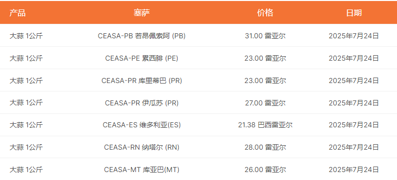The image size is (397, 180).
Task: Click the 27.00 雷亚尔 price cell
Action: pyautogui.click(x=265, y=103)
